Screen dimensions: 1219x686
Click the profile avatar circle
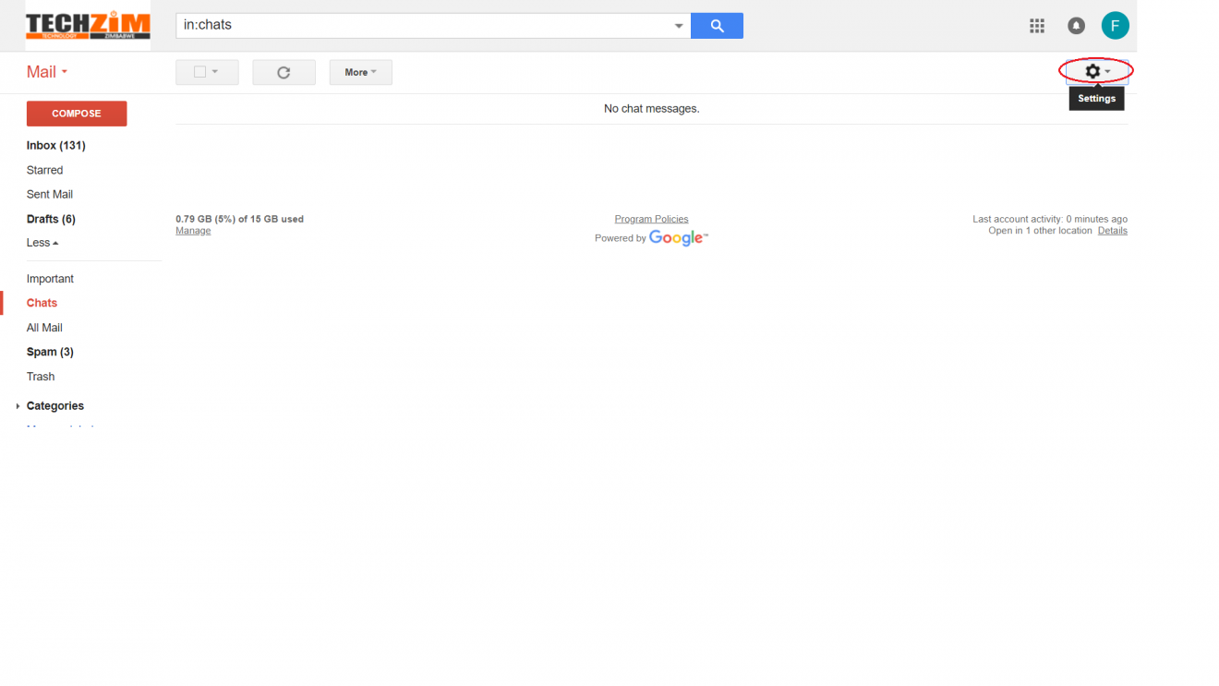pos(1115,25)
